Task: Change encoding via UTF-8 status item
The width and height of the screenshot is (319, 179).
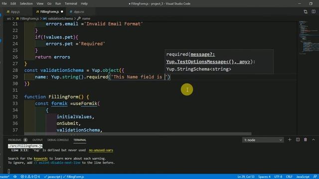Action: [x=278, y=177]
